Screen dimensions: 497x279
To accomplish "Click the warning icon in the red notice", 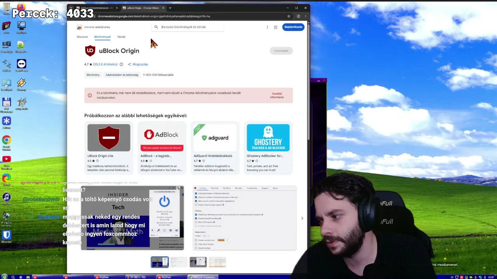I will point(90,95).
